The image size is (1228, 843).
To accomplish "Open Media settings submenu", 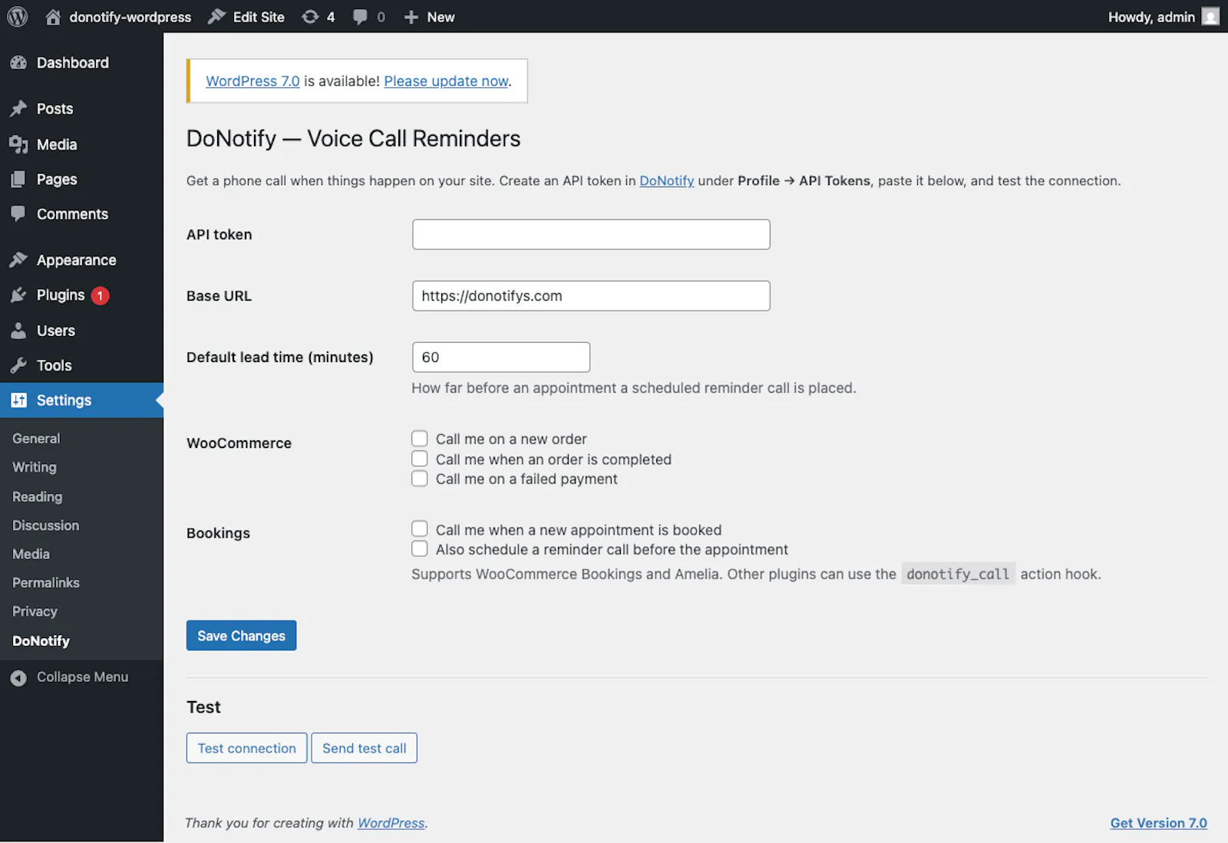I will (31, 554).
